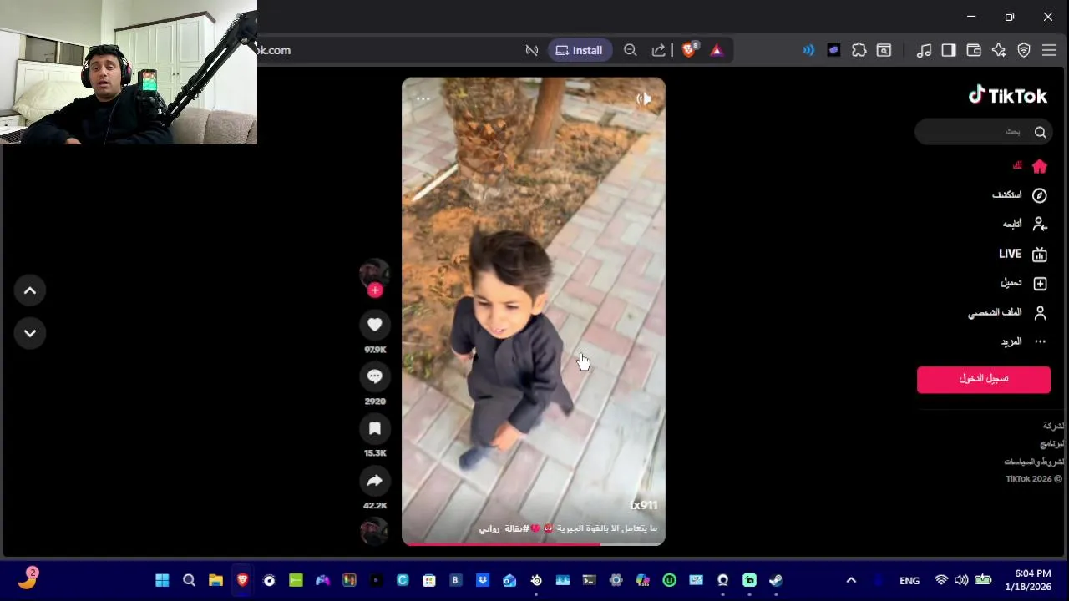Switch the ENG input language indicator

click(x=909, y=581)
